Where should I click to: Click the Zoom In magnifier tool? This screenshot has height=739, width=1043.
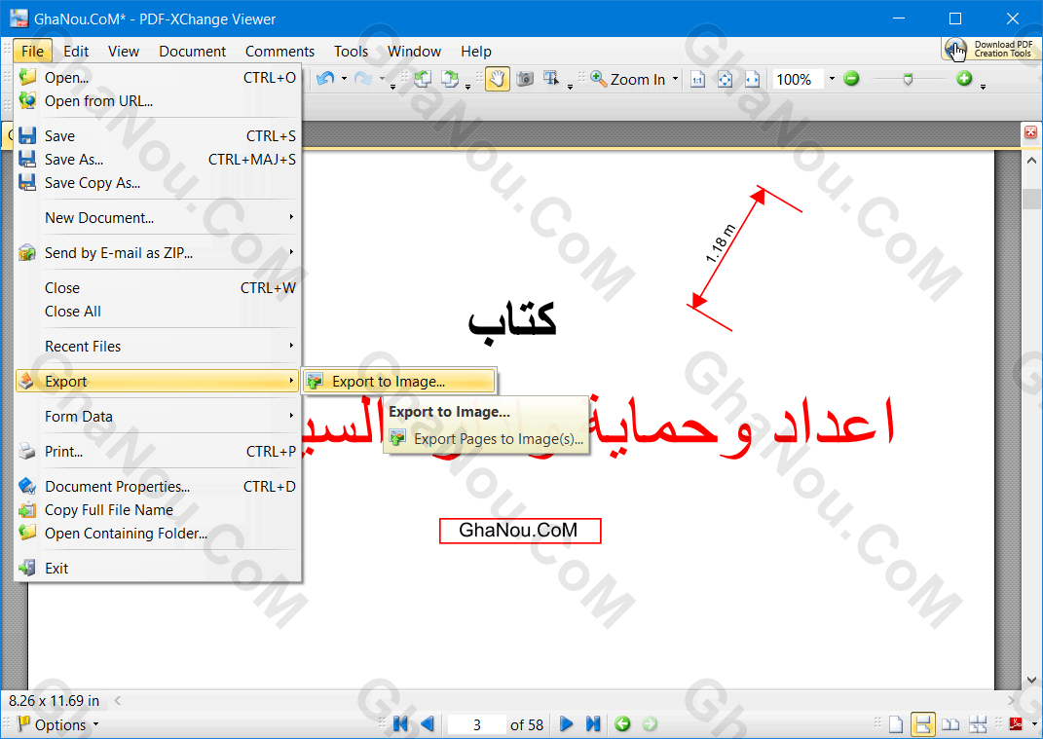[628, 79]
